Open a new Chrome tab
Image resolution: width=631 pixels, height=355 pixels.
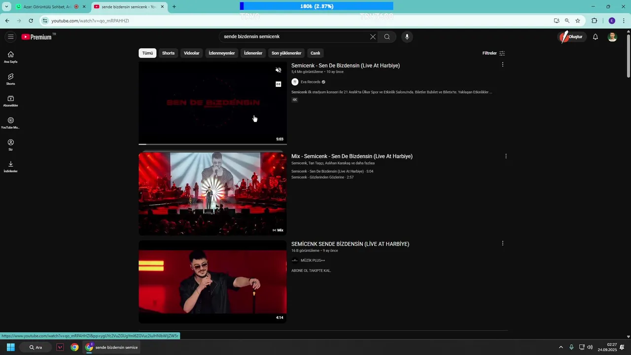(x=174, y=7)
